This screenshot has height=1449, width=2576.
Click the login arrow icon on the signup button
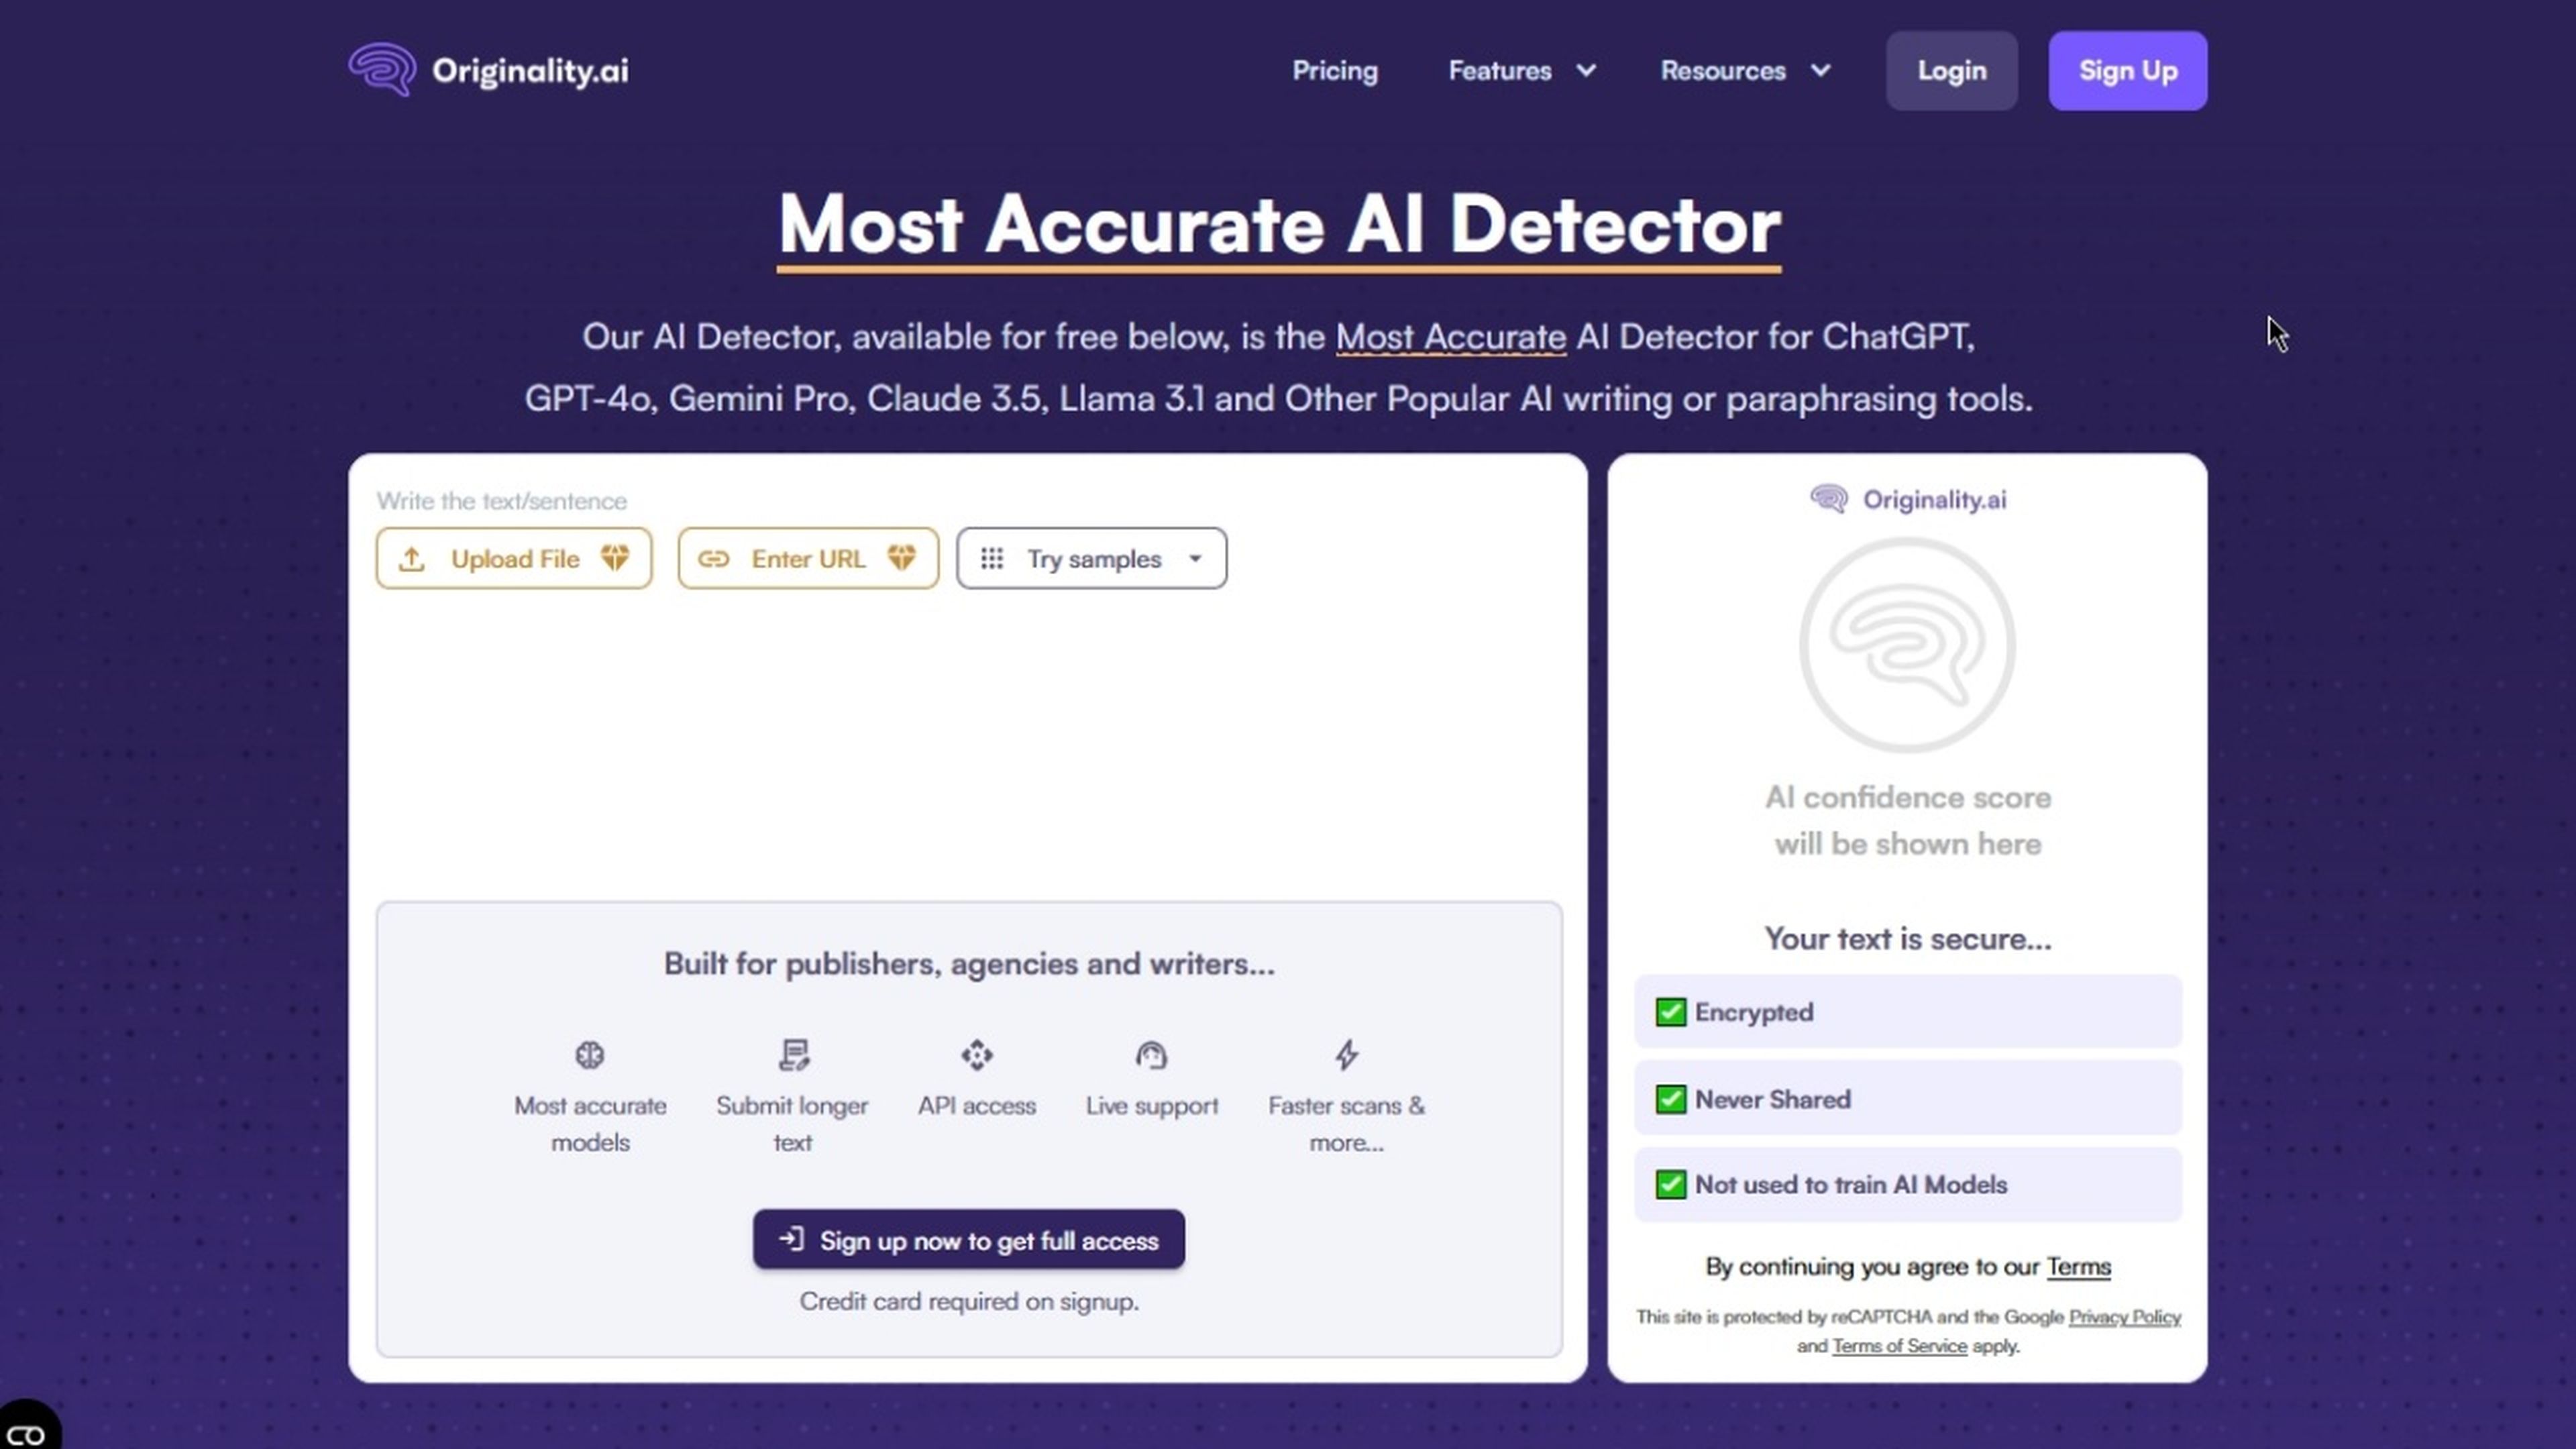pos(791,1239)
